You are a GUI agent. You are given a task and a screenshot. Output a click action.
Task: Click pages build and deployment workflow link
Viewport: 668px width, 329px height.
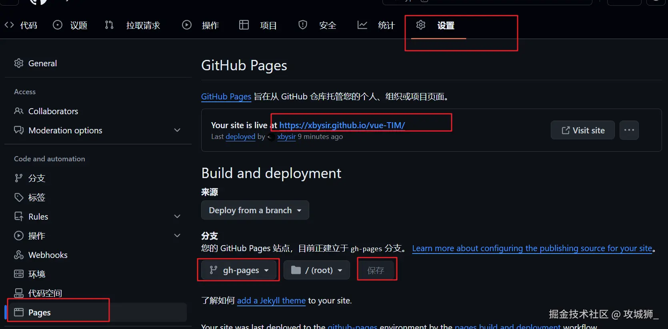pyautogui.click(x=508, y=326)
